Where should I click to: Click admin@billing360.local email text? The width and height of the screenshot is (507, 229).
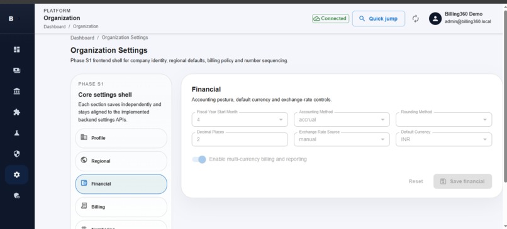coord(468,21)
